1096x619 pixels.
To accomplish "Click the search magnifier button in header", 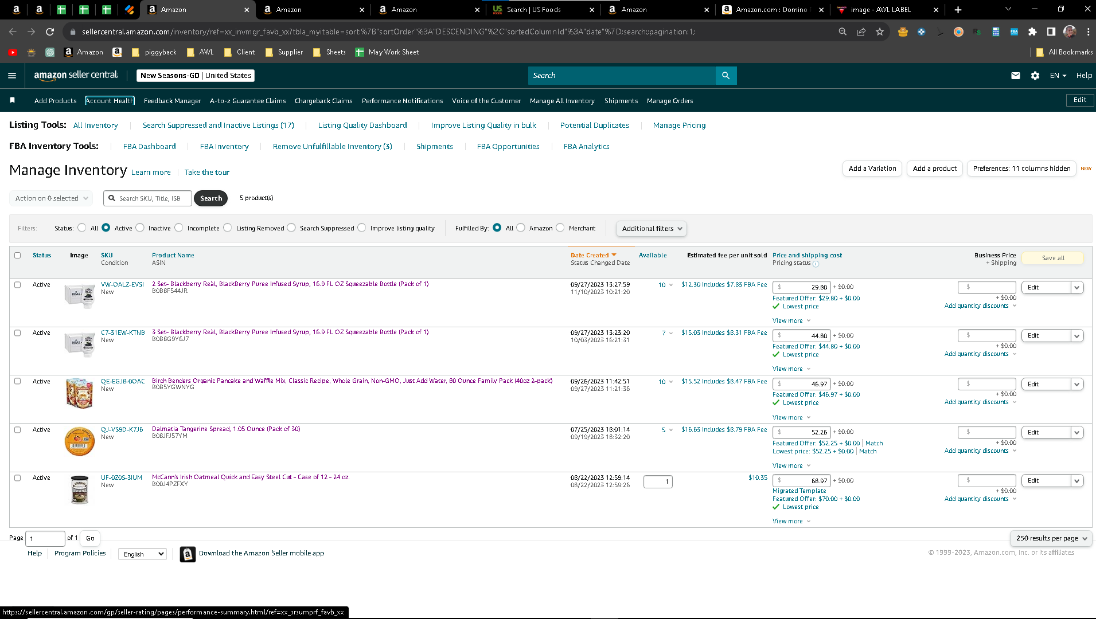I will (726, 76).
